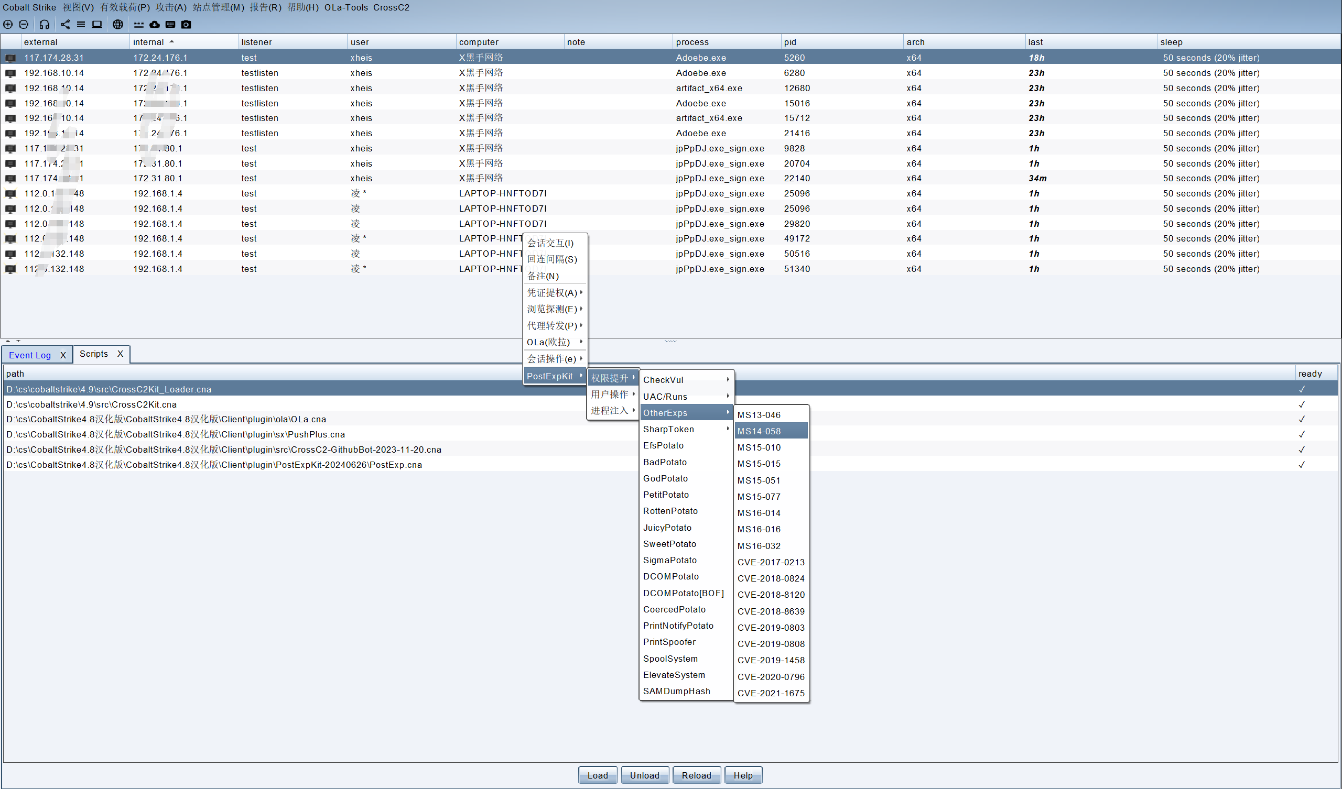
Task: Click beacon computer icon for pid 22140 row
Action: (10, 179)
